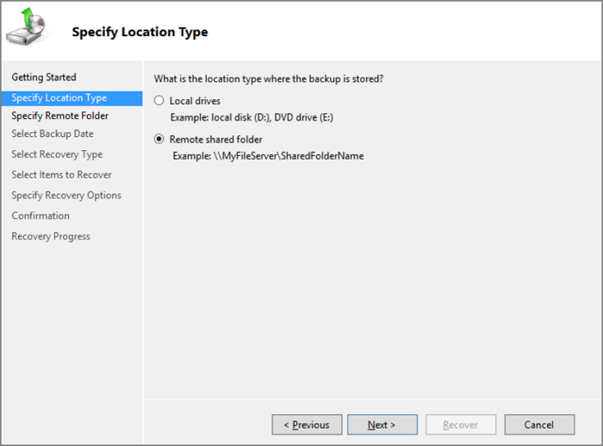The height and width of the screenshot is (446, 603).
Task: Click the Local drives label text
Action: [195, 101]
